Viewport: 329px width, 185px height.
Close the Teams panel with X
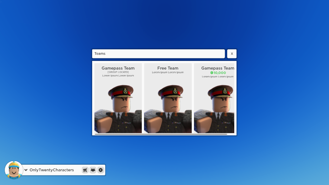point(232,54)
